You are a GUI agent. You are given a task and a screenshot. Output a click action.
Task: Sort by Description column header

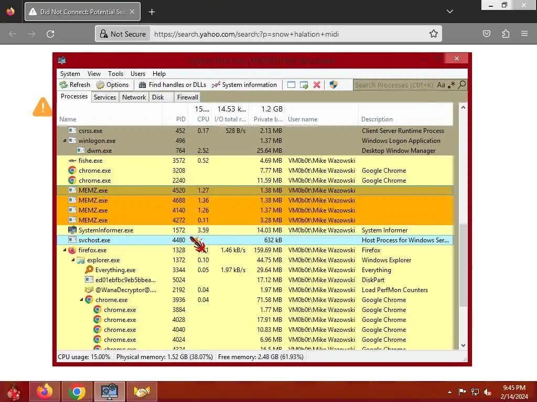406,119
